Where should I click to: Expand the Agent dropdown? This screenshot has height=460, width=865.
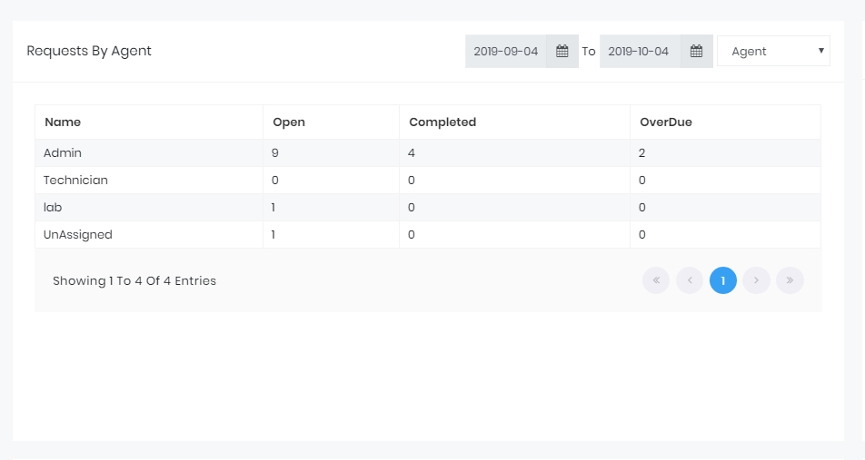(x=773, y=52)
